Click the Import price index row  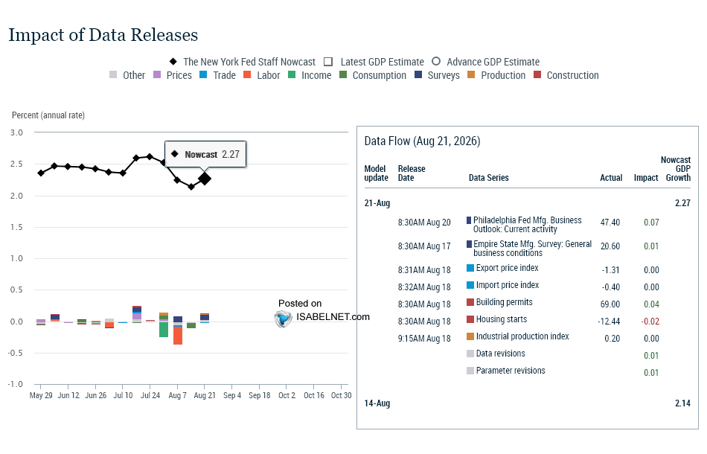pos(528,287)
